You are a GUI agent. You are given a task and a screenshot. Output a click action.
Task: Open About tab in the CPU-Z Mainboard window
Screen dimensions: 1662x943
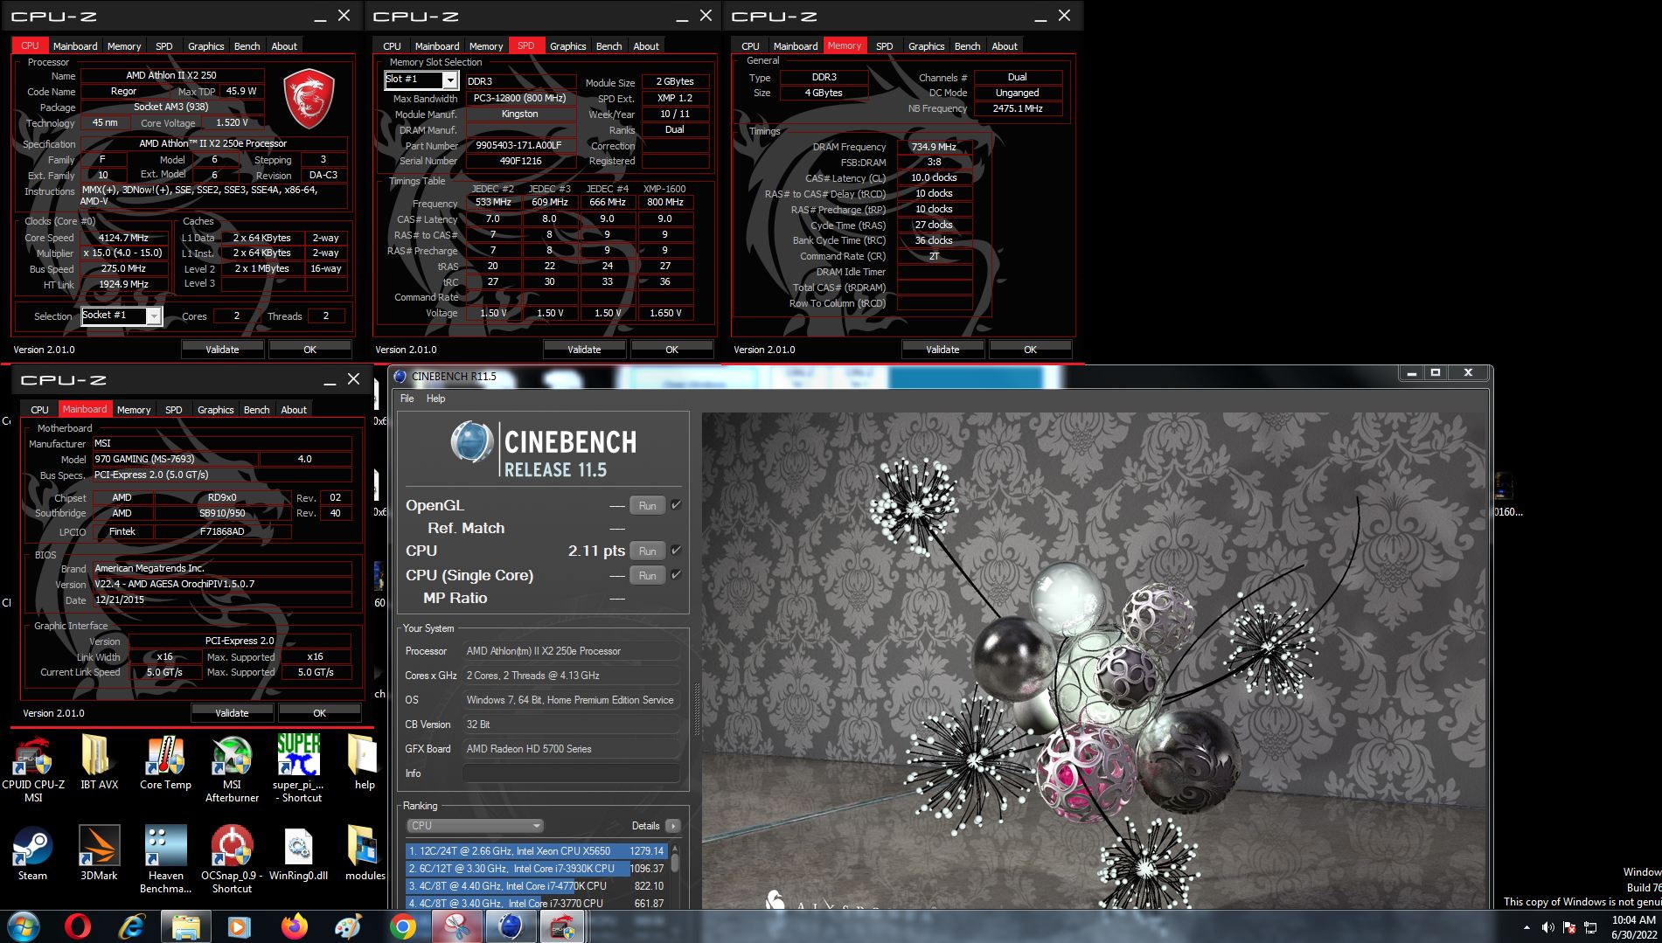pyautogui.click(x=294, y=410)
